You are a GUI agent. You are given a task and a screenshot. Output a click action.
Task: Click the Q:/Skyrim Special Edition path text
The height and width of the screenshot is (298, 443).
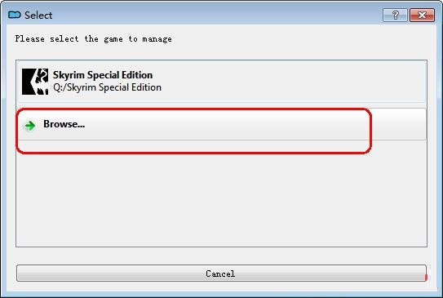[x=108, y=87]
